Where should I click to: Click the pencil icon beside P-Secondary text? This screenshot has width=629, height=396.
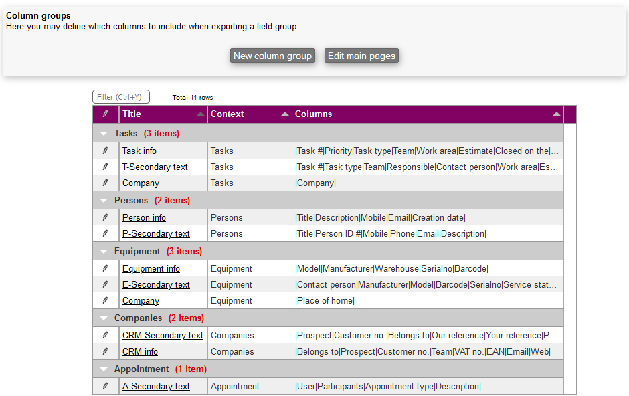pos(105,233)
